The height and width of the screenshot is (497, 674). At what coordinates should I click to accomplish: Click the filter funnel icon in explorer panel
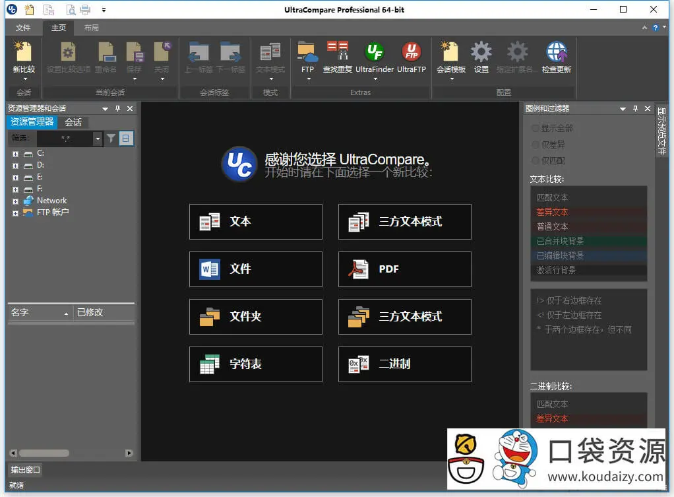[x=111, y=138]
